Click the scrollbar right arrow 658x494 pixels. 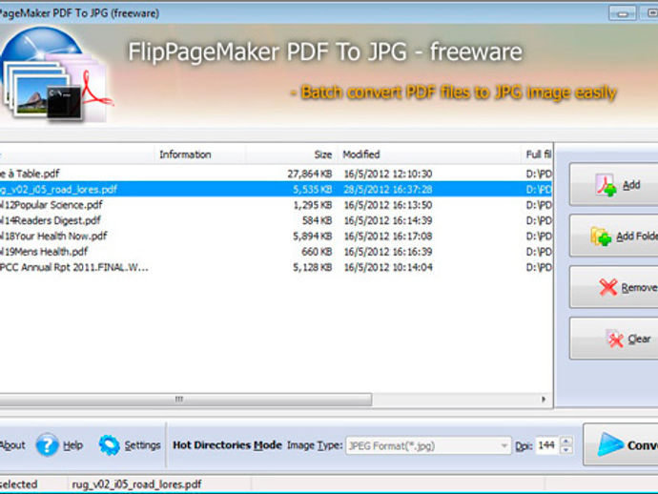tap(544, 400)
